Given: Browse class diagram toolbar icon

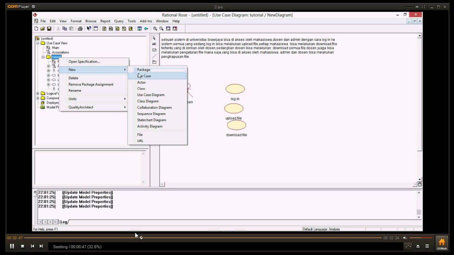Looking at the screenshot, I should tap(104, 29).
